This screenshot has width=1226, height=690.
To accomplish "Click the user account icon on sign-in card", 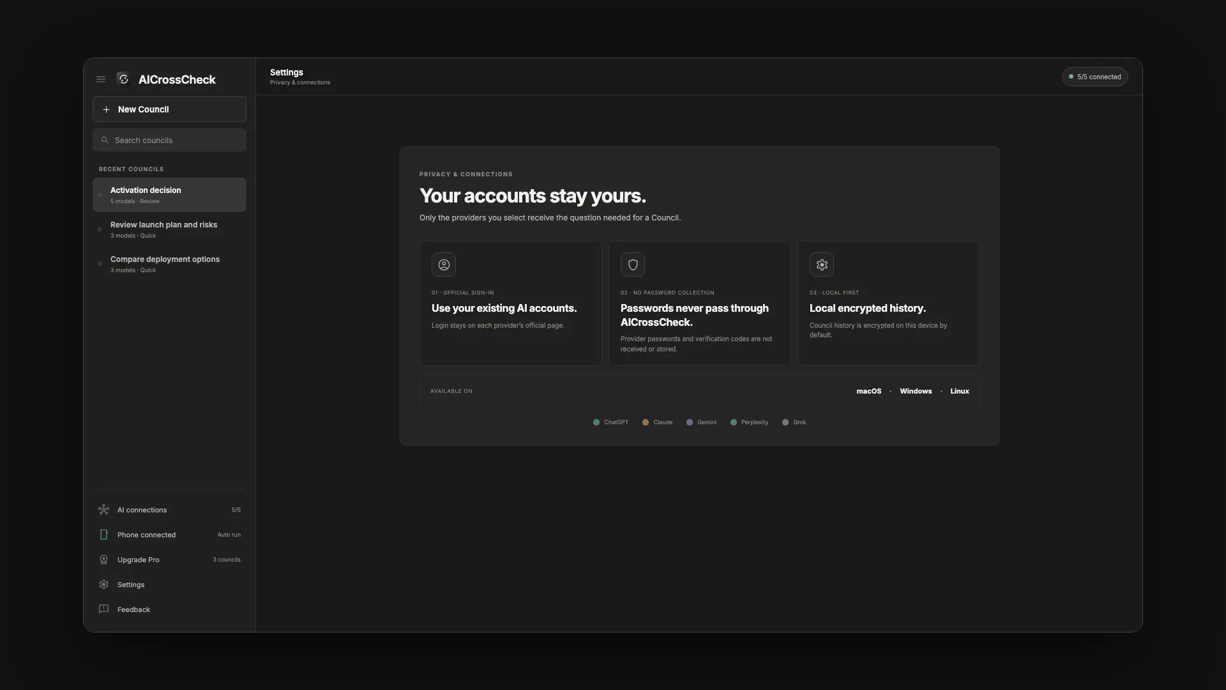I will click(x=444, y=264).
